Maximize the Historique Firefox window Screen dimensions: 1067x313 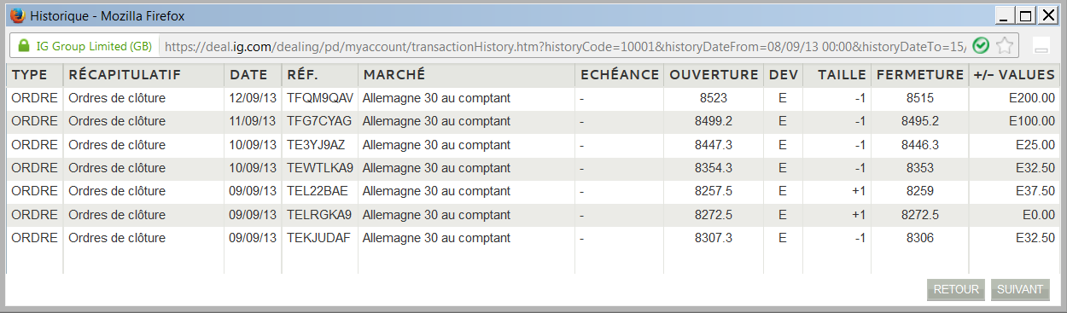[x=1026, y=14]
